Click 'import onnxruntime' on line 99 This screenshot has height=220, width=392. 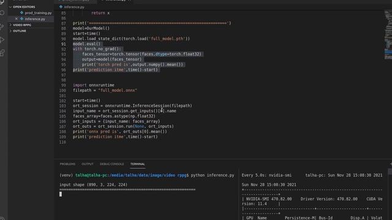tap(94, 85)
